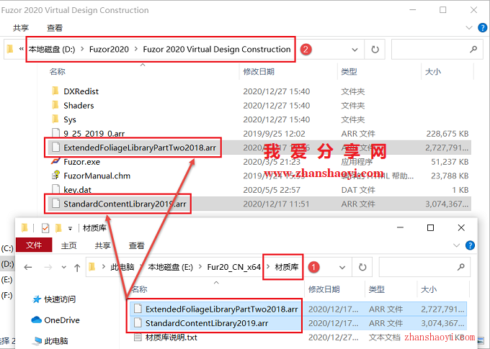The height and width of the screenshot is (349, 490).
Task: Open the 查看 tab in the Fuzor window
Action: 55,28
